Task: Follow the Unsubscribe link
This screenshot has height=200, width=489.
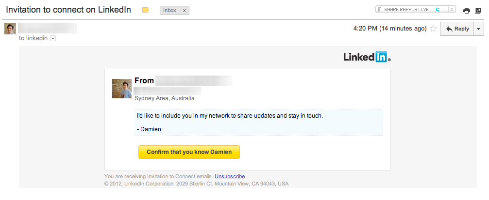Action: [x=229, y=176]
